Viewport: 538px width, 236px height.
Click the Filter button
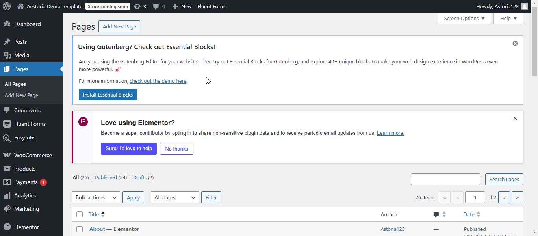[211, 197]
